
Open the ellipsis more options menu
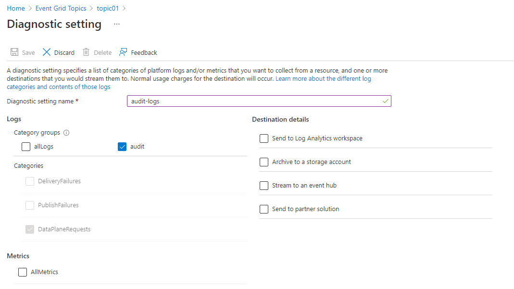(x=117, y=24)
